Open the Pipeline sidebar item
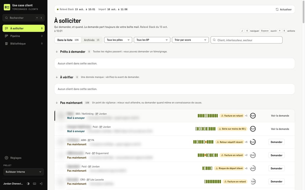305x190 pixels. (24, 36)
